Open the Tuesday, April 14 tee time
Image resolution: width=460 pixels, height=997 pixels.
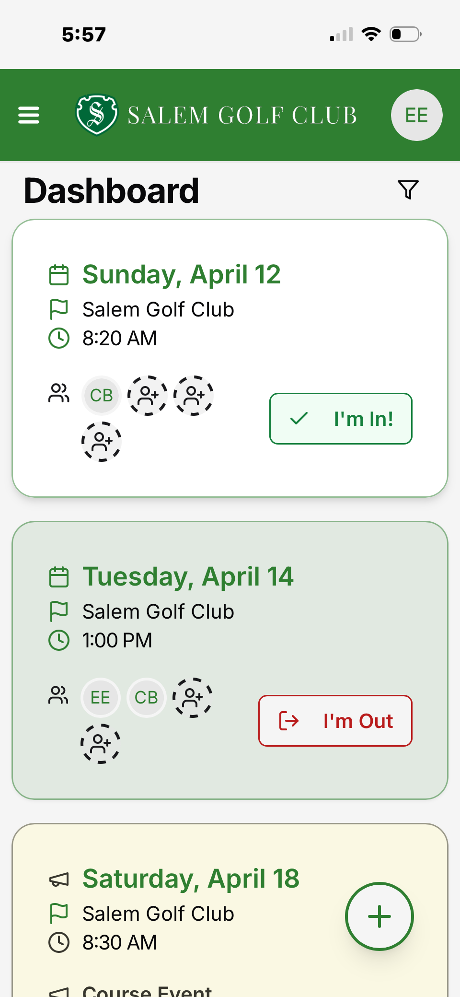pos(188,576)
